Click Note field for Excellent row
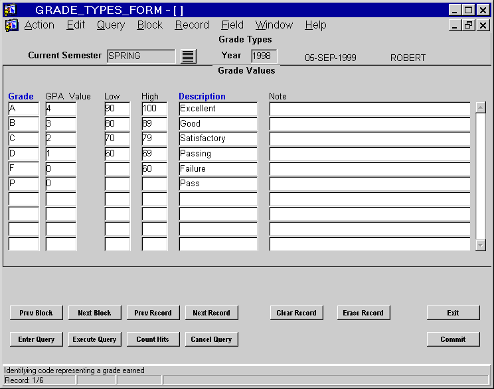This screenshot has width=494, height=389. (x=370, y=109)
